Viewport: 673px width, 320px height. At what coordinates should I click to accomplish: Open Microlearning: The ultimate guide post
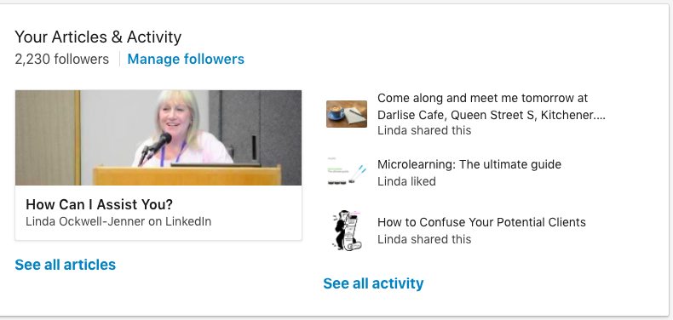(469, 164)
